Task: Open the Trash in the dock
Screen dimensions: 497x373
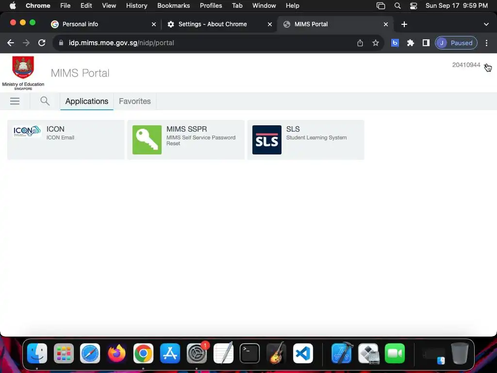Action: [x=460, y=354]
